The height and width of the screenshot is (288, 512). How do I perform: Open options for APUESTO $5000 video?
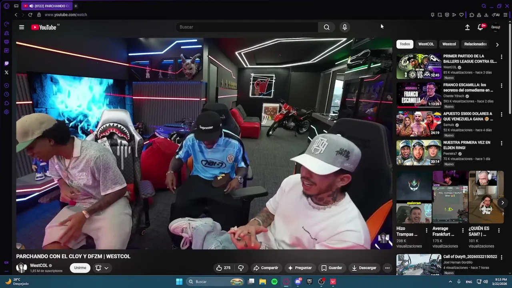tap(502, 114)
